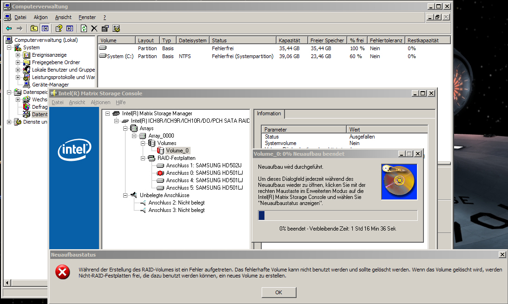Collapse the System node in Computerverwaltung tree
This screenshot has height=304, width=508.
tap(9, 47)
